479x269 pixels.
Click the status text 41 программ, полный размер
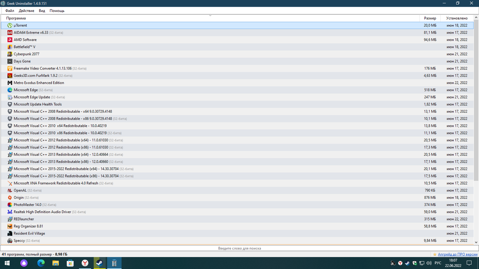pyautogui.click(x=35, y=254)
